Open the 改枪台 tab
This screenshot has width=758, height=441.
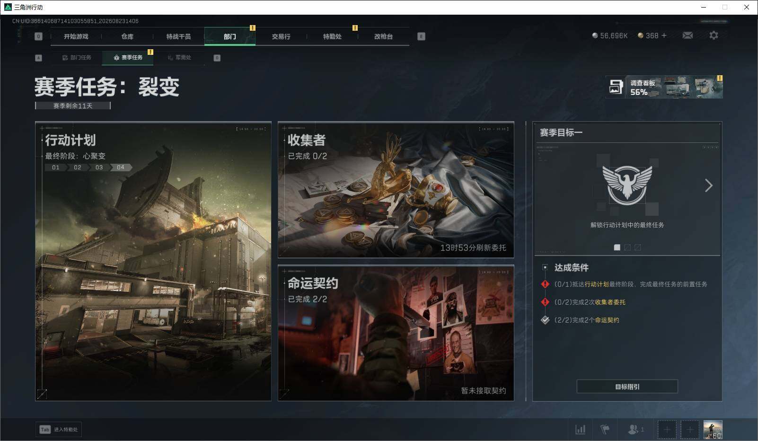coord(383,36)
